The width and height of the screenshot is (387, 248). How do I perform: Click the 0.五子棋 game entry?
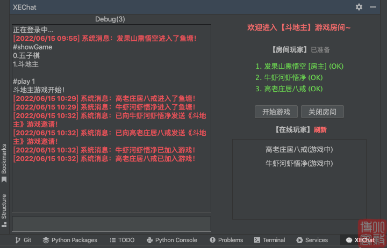coord(26,55)
